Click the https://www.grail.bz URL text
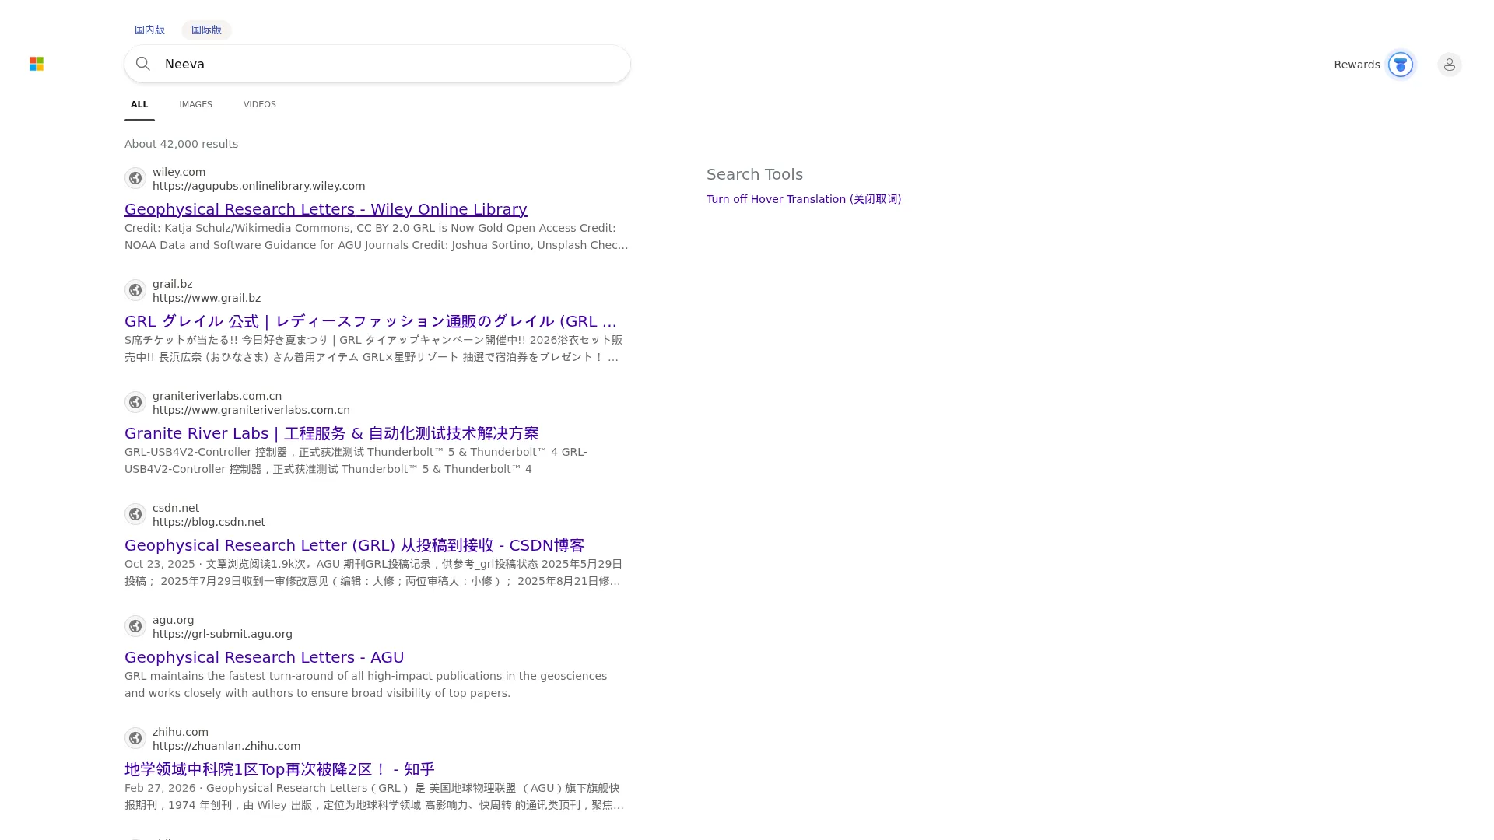 (206, 298)
